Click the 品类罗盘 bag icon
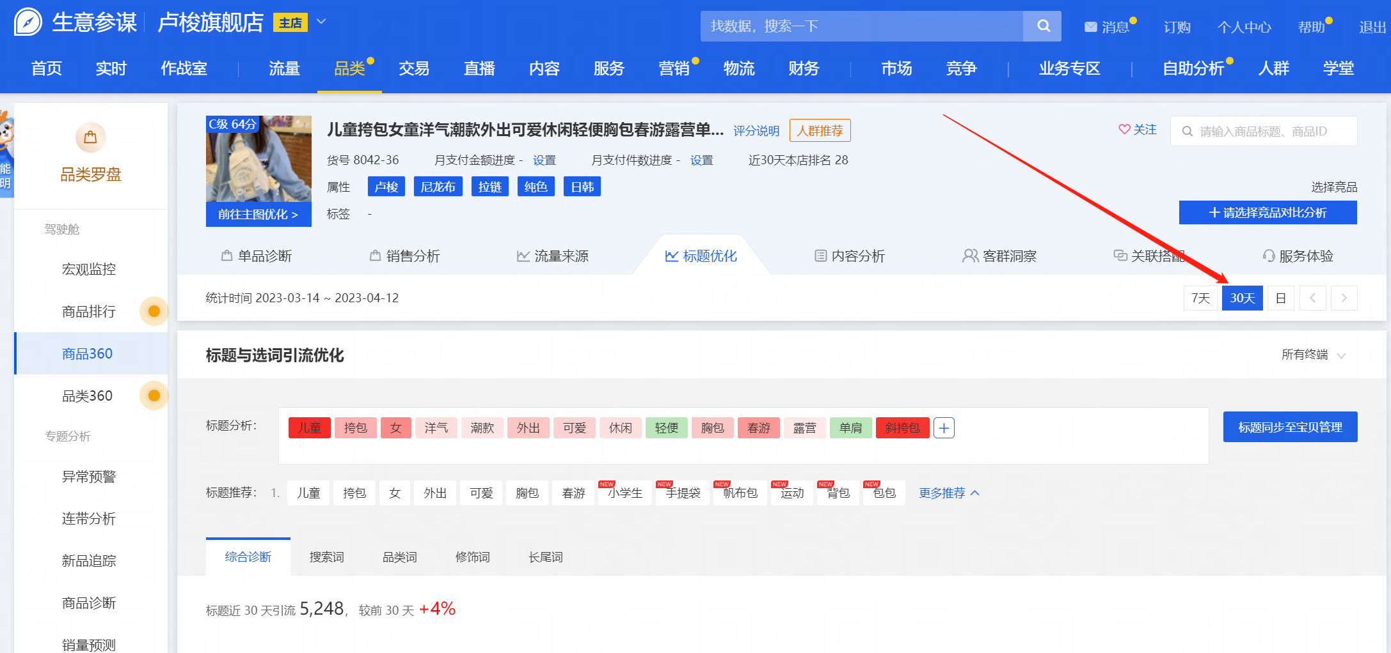This screenshot has width=1391, height=653. coord(90,137)
